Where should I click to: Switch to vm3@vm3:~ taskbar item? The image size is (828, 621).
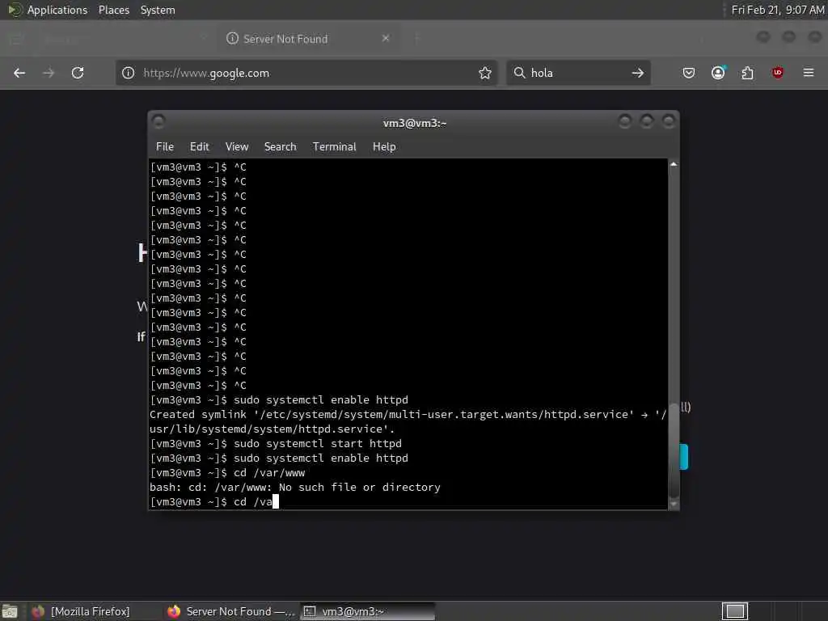pyautogui.click(x=368, y=611)
